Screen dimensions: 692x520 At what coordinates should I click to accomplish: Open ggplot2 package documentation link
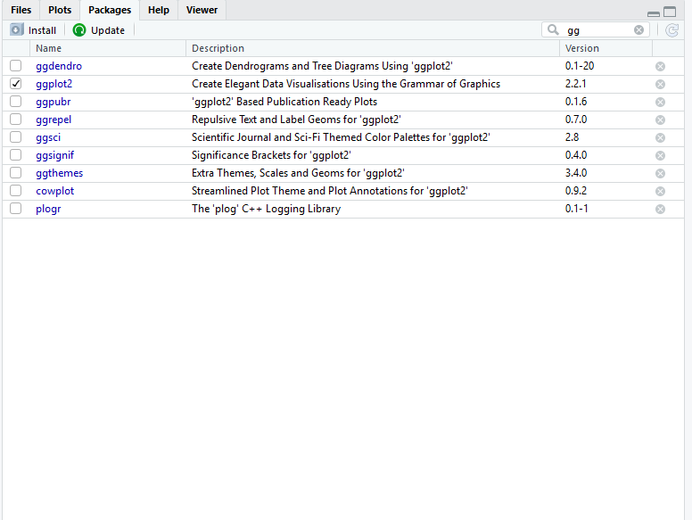54,84
